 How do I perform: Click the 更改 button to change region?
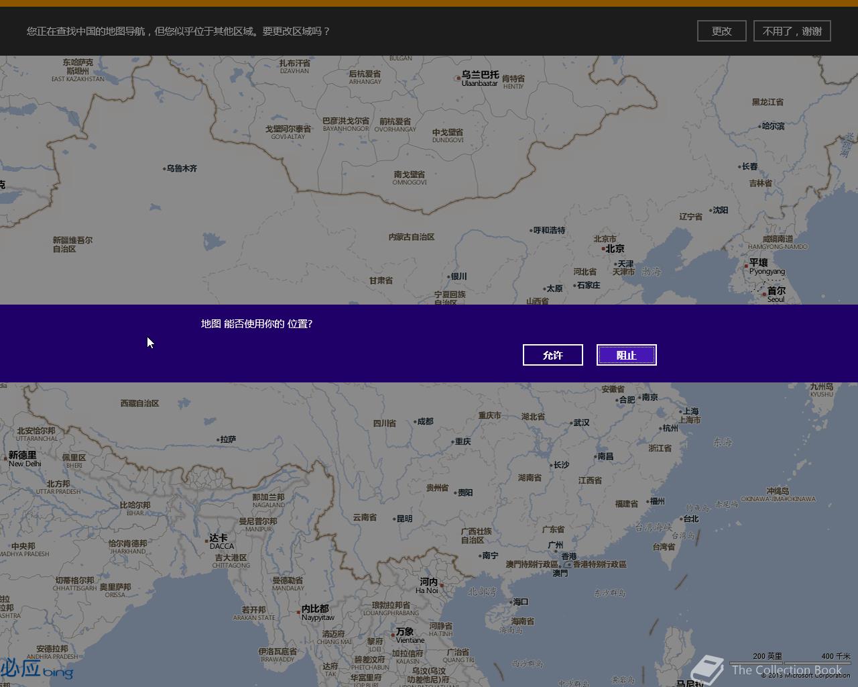tap(721, 31)
